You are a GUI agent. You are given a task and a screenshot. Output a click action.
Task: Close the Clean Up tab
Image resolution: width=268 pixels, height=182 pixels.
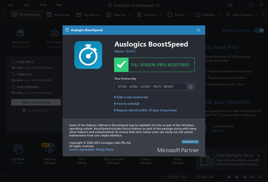tap(130, 15)
